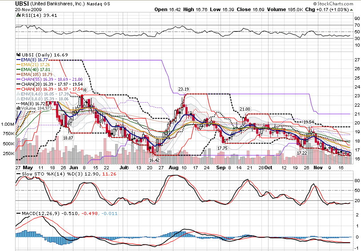Viewport: 361px width, 251px height.
Task: Click the 80 level on stochastic axis
Action: pyautogui.click(x=357, y=181)
